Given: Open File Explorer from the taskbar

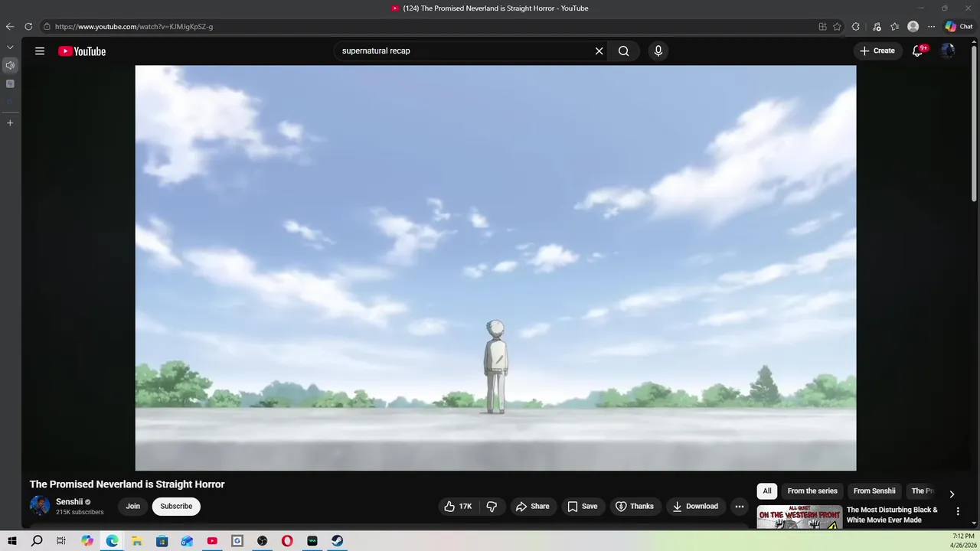Looking at the screenshot, I should coord(137,541).
